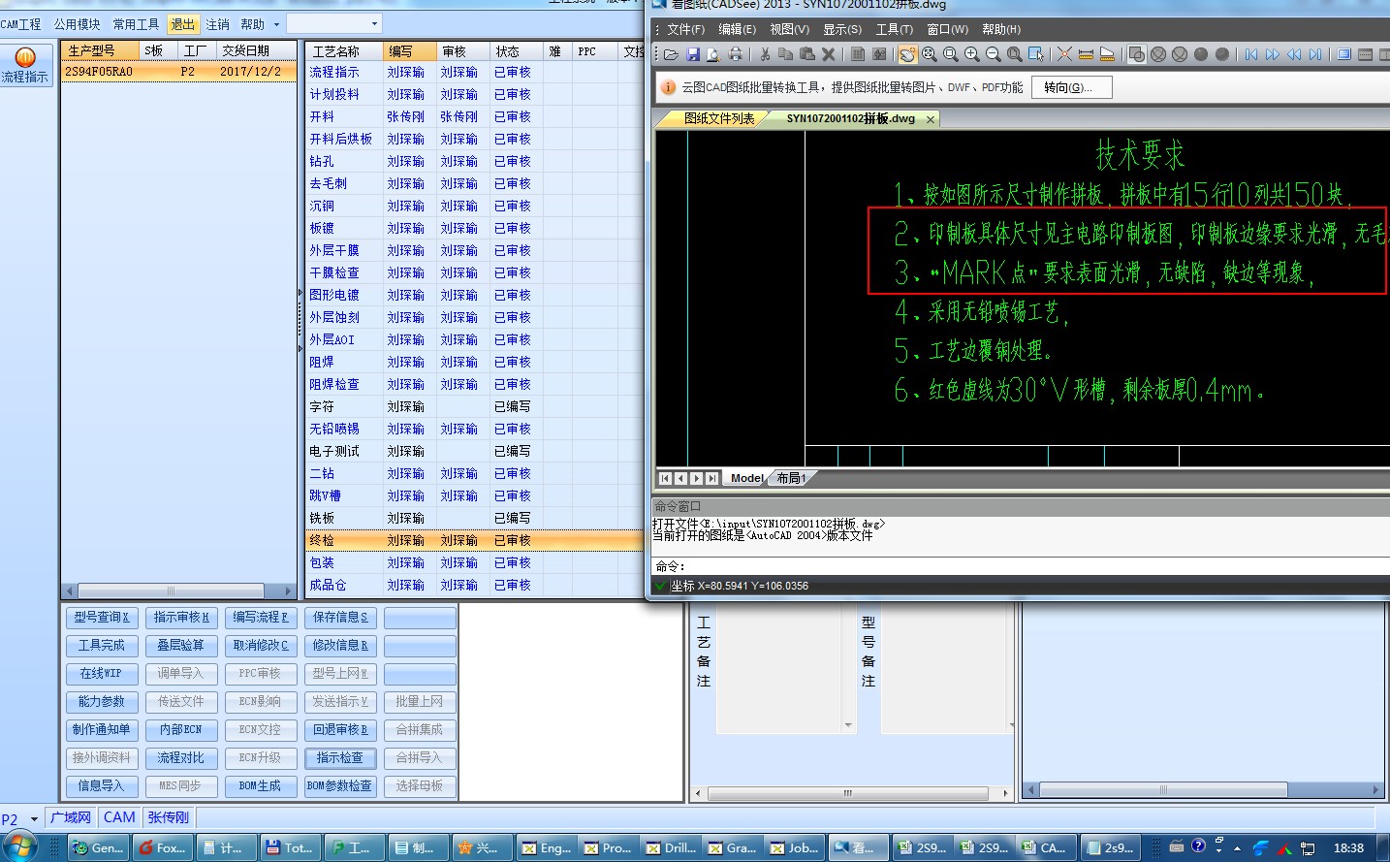1390x862 pixels.
Task: Click the save floppy icon in CADSee toolbar
Action: (x=693, y=54)
